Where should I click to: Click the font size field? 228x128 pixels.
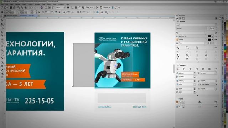(x=212, y=28)
